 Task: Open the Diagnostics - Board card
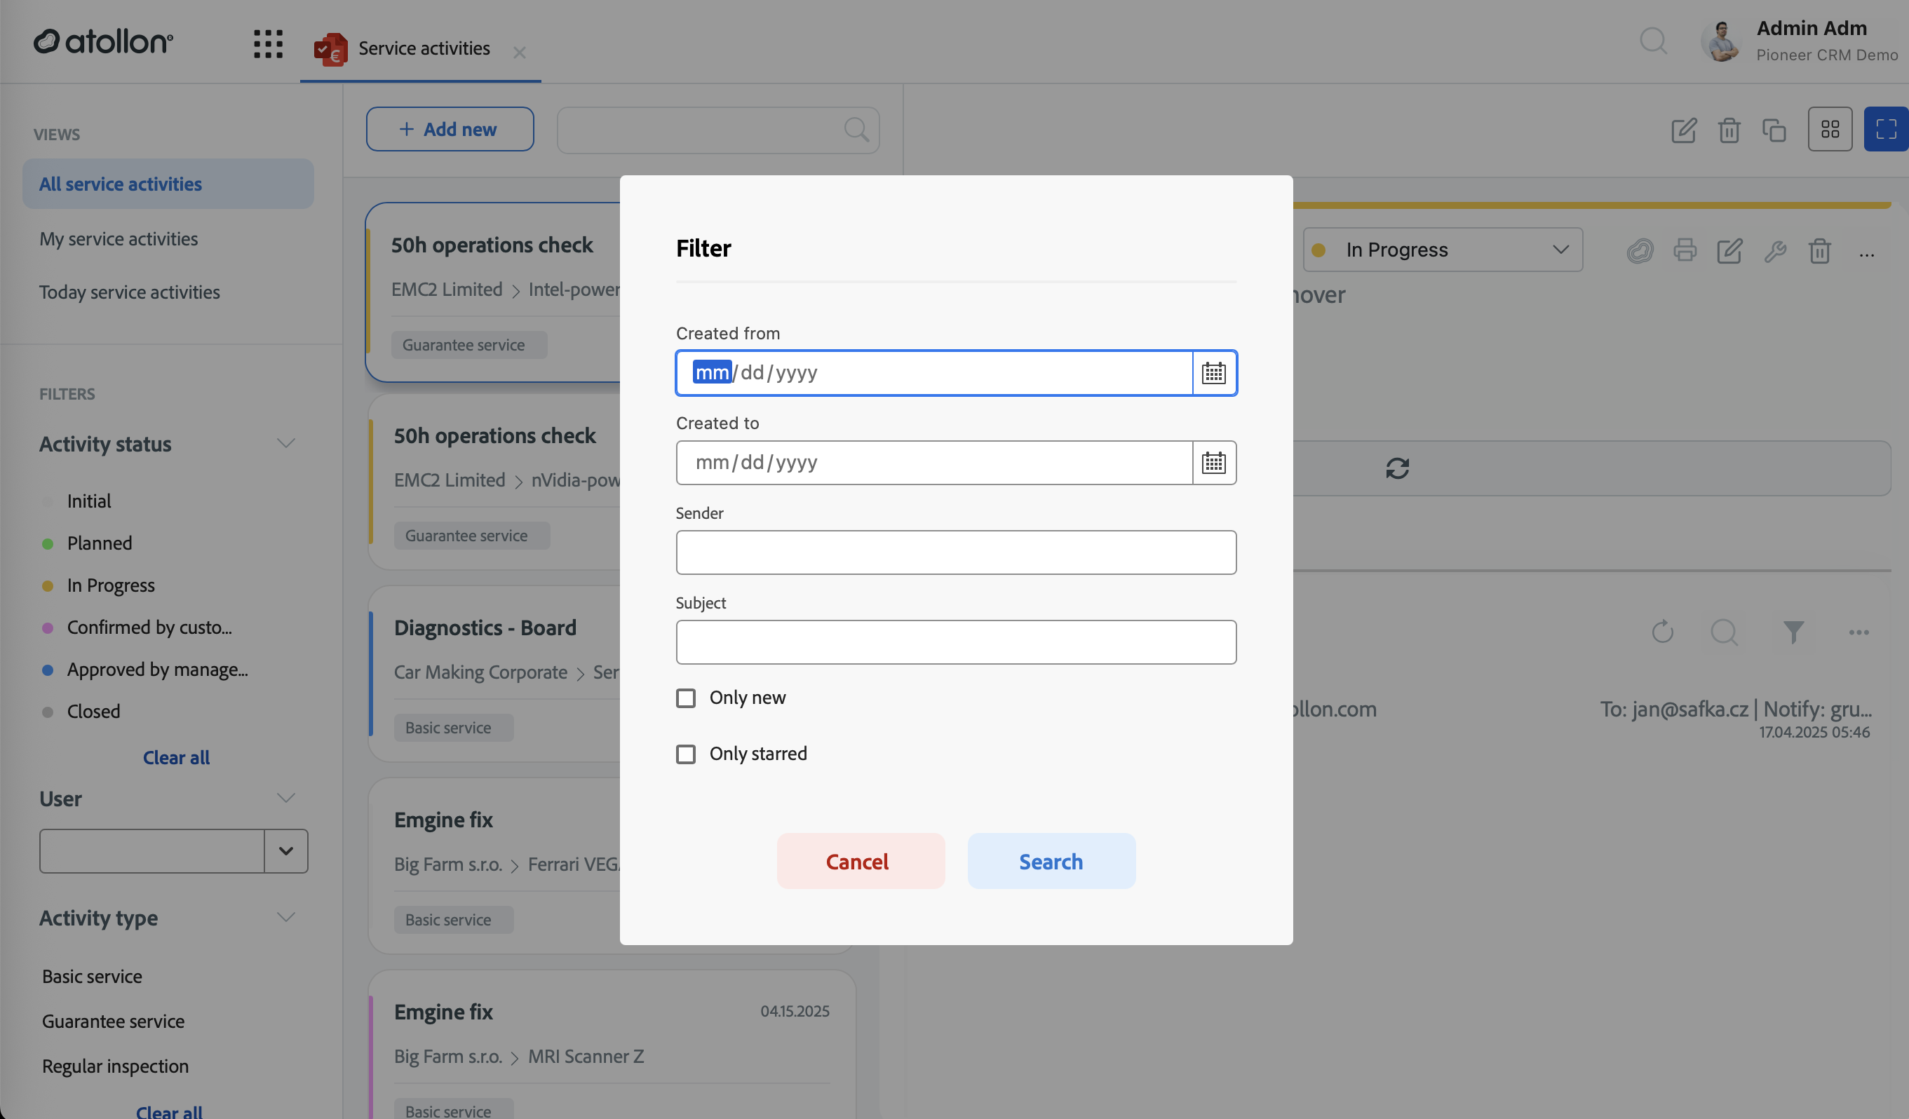pos(494,674)
